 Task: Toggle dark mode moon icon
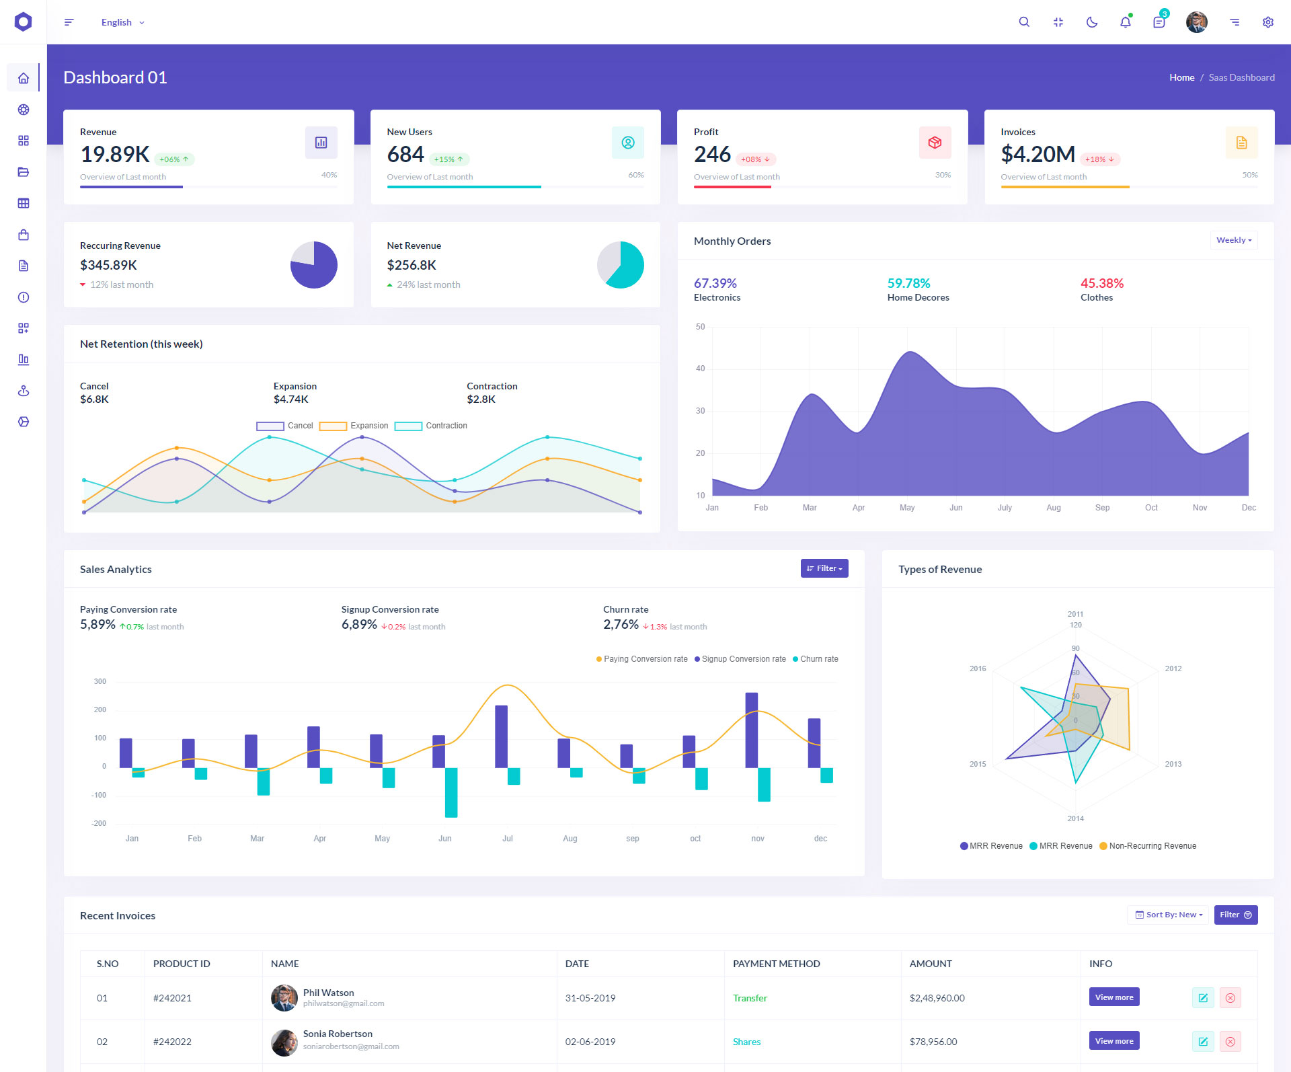pos(1092,22)
